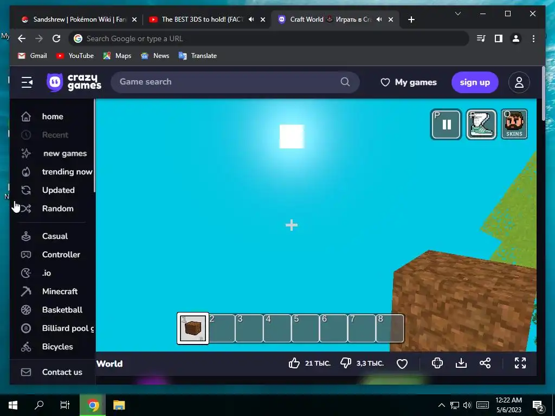Open the CrazyGames logo homepage

pyautogui.click(x=74, y=82)
